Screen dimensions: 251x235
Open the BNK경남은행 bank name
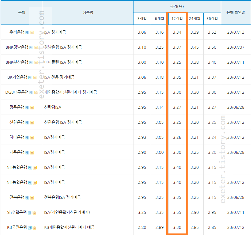pyautogui.click(x=17, y=47)
